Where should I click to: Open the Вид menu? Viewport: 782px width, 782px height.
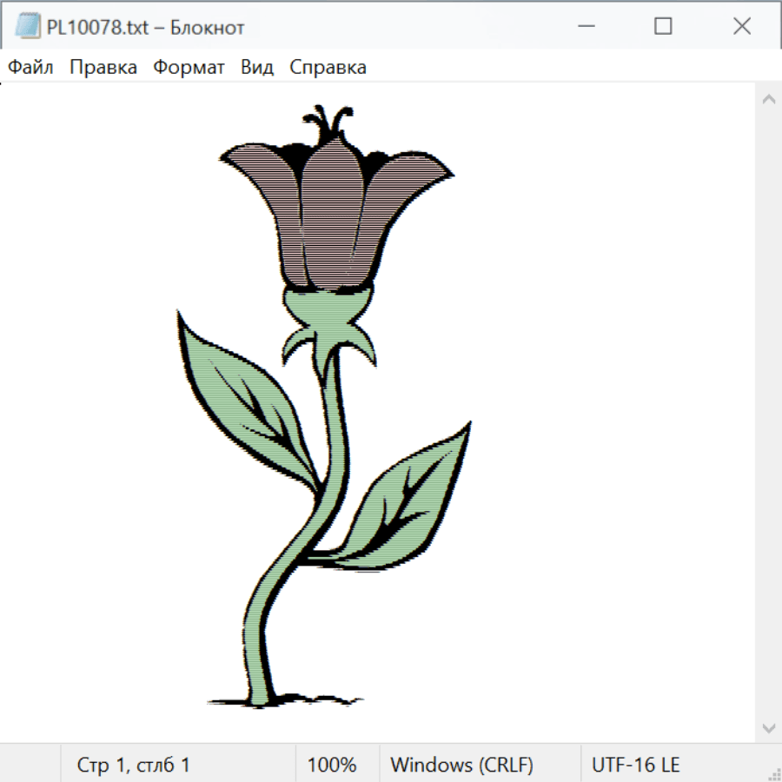[257, 68]
